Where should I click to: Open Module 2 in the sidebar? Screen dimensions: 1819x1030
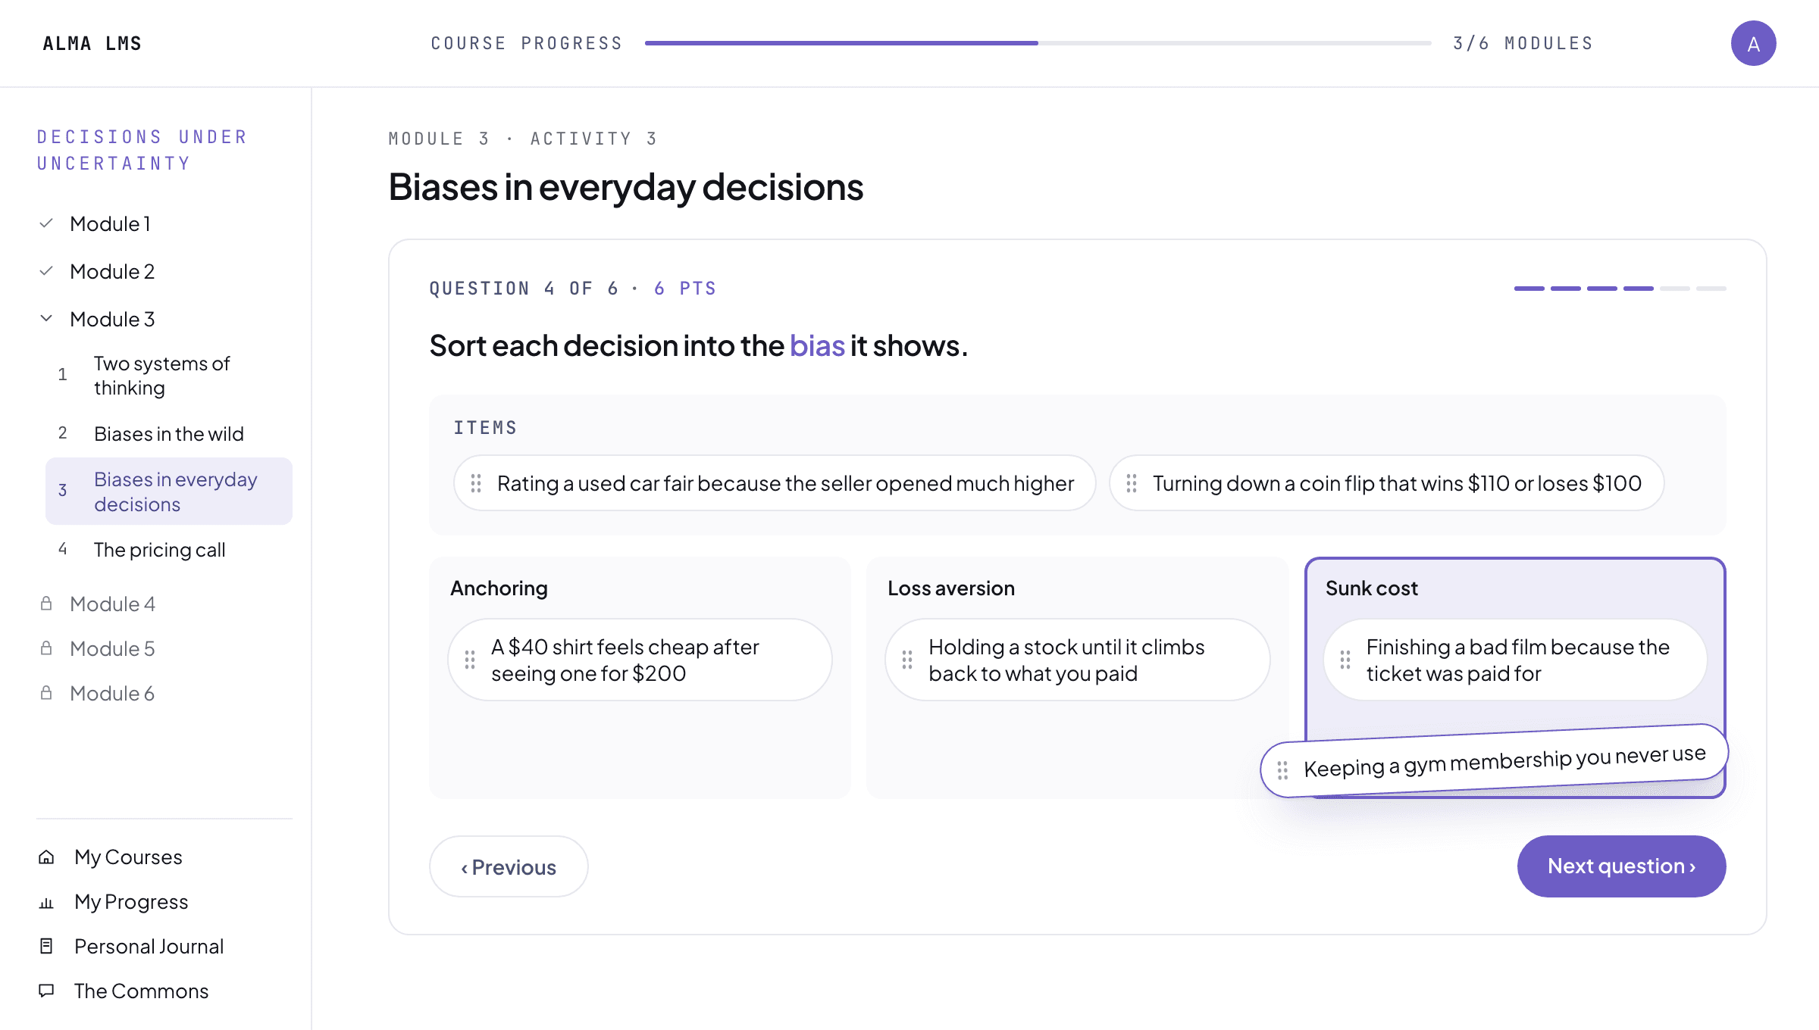click(x=112, y=272)
